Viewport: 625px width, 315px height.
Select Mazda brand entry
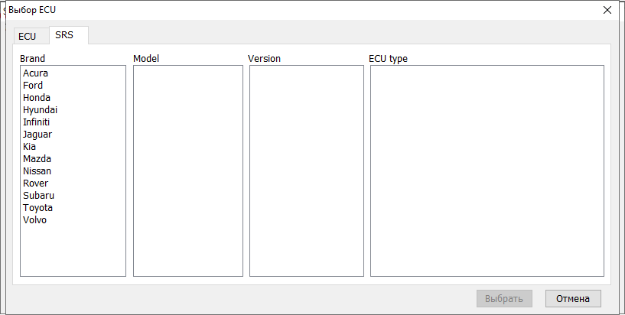pos(37,159)
